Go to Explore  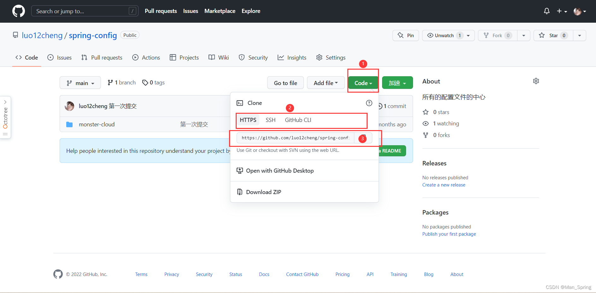click(251, 11)
